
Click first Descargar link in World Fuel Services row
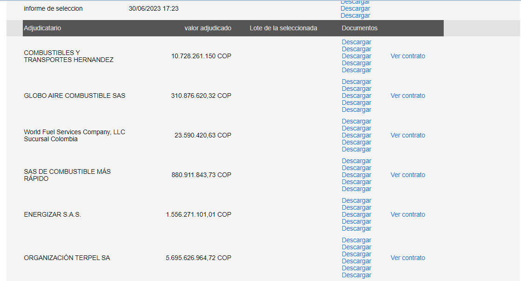356,121
